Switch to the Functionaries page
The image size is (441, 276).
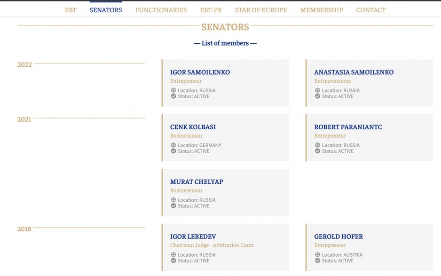[x=161, y=10]
